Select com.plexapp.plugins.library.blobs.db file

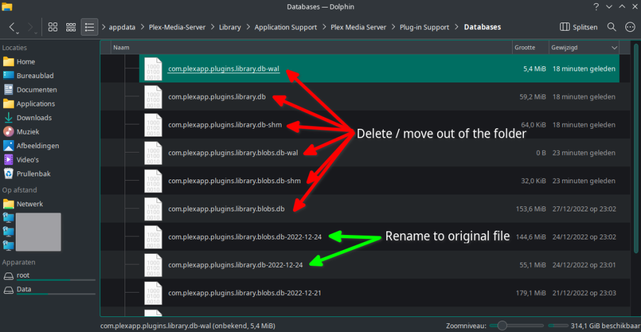(227, 209)
